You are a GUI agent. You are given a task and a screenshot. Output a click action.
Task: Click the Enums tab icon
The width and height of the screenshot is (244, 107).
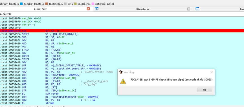(197, 9)
